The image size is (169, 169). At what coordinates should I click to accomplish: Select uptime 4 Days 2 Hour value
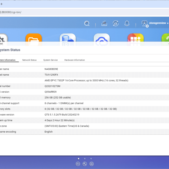click(60, 120)
